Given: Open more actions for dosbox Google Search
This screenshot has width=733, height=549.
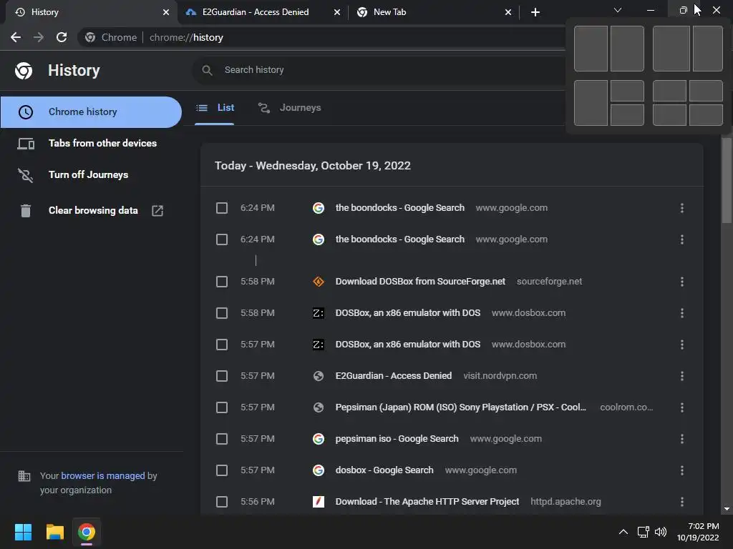Looking at the screenshot, I should (682, 470).
